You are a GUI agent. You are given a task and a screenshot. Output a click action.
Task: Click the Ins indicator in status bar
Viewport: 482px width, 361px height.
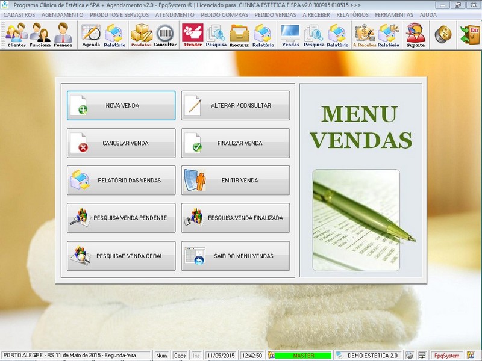coord(196,356)
